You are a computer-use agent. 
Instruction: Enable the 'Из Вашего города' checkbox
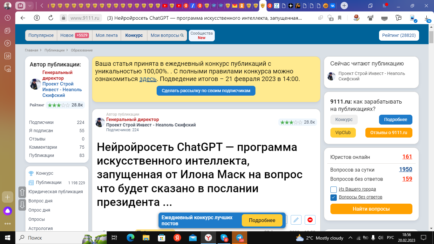coord(334,189)
